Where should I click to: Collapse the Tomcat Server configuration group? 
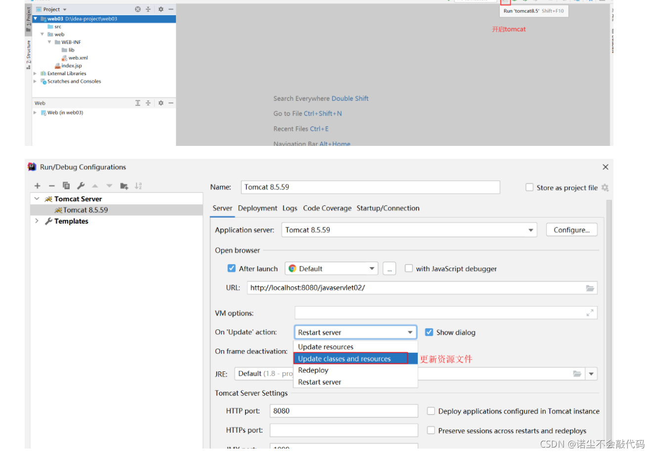[37, 199]
